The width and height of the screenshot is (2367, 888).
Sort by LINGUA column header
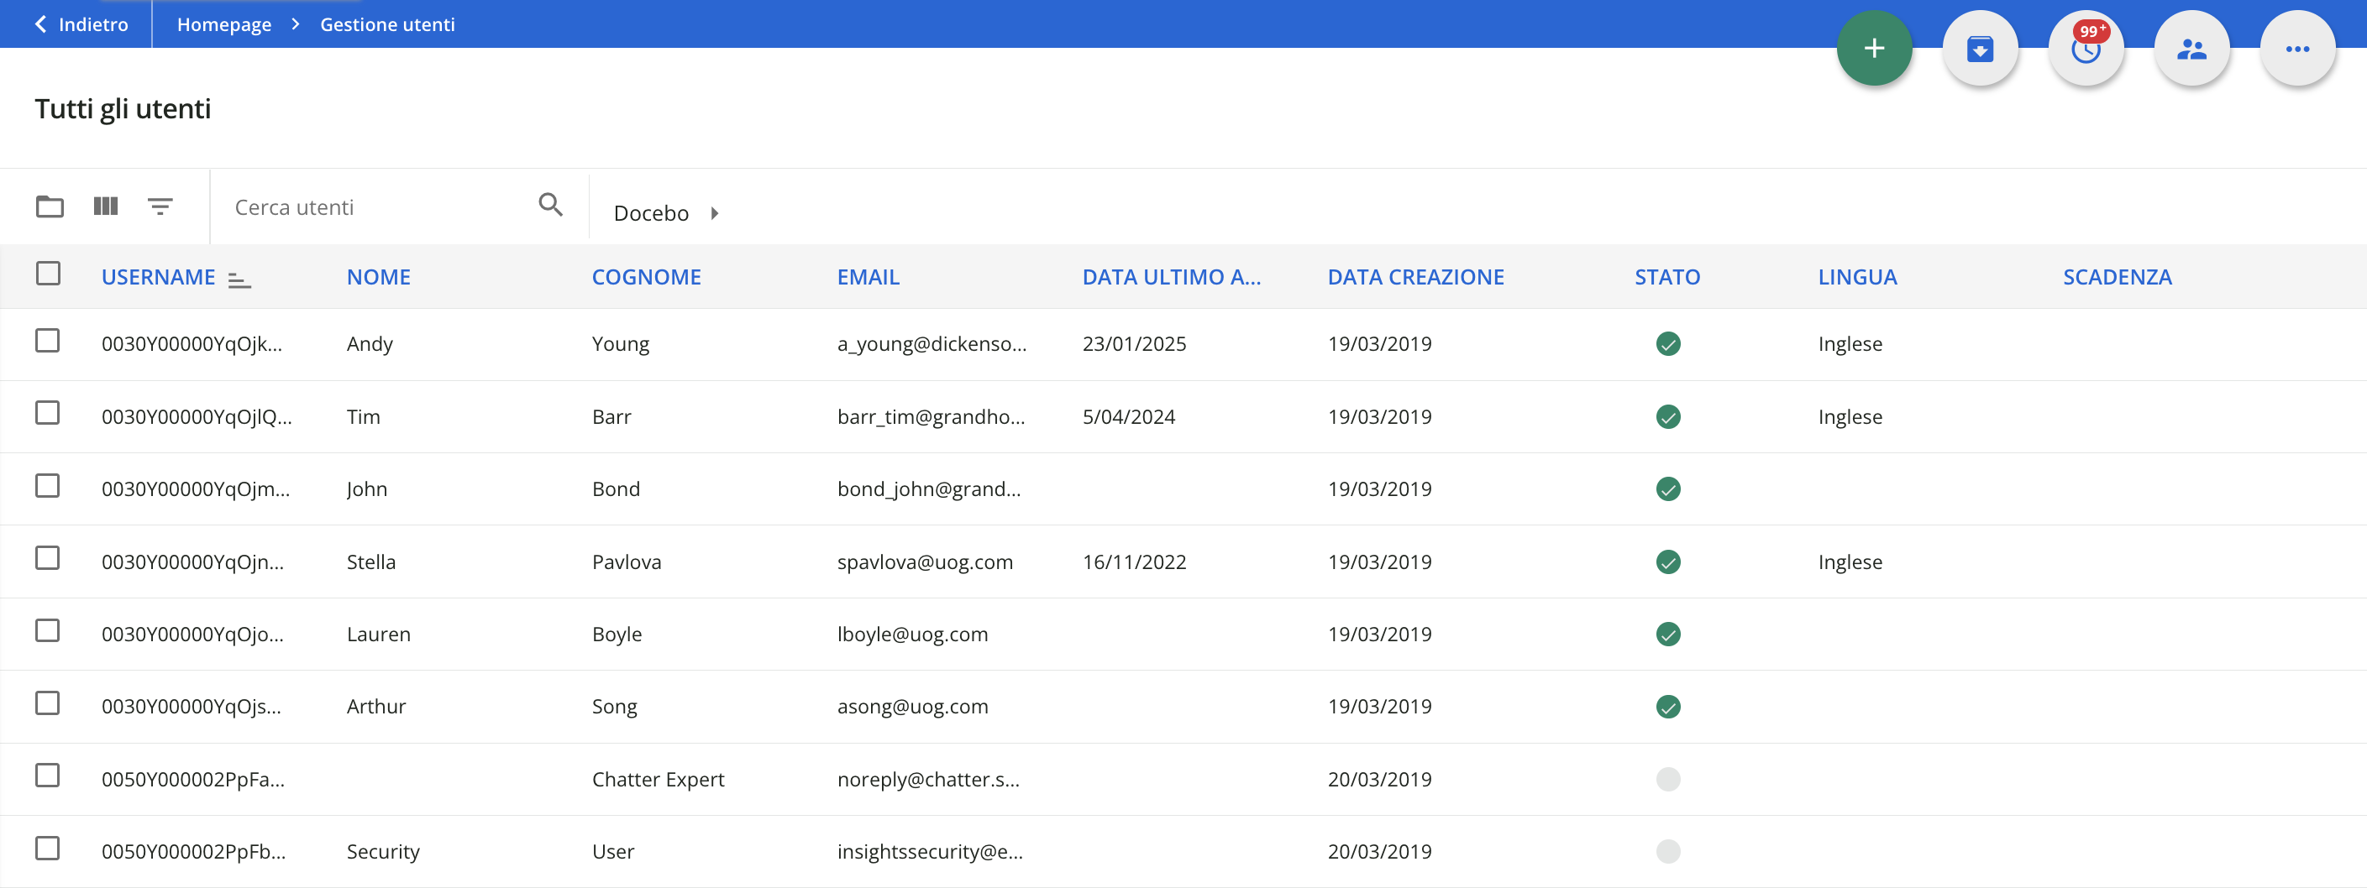point(1857,277)
